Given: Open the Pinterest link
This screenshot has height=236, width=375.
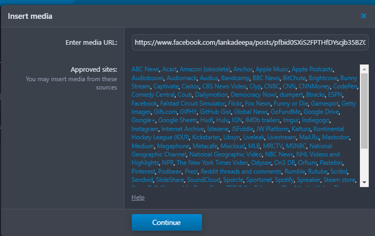Looking at the screenshot, I should [143, 171].
